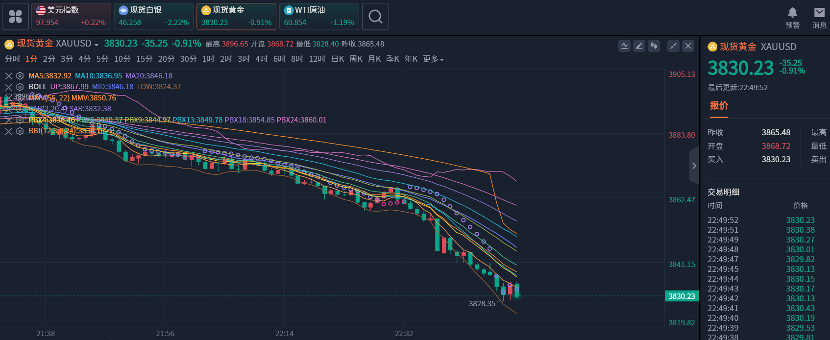Screen dimensions: 830x340
Task: Expand side panel using the chevron handle
Action: click(694, 166)
